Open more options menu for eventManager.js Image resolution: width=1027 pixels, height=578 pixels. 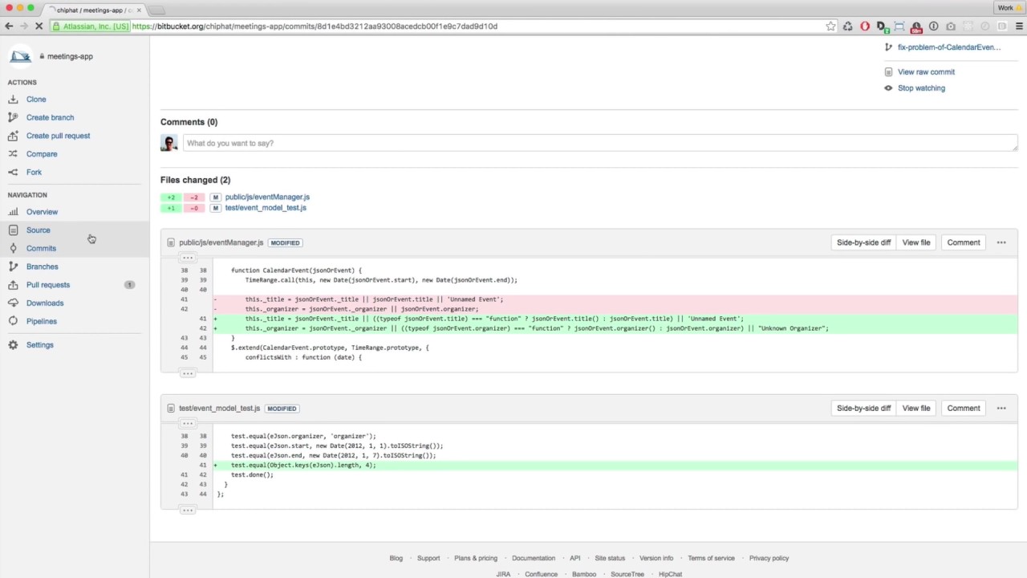[1001, 242]
